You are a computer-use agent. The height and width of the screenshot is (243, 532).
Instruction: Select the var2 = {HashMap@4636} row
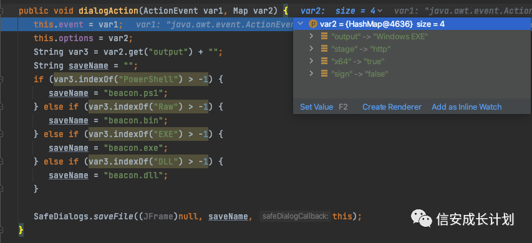(x=412, y=24)
